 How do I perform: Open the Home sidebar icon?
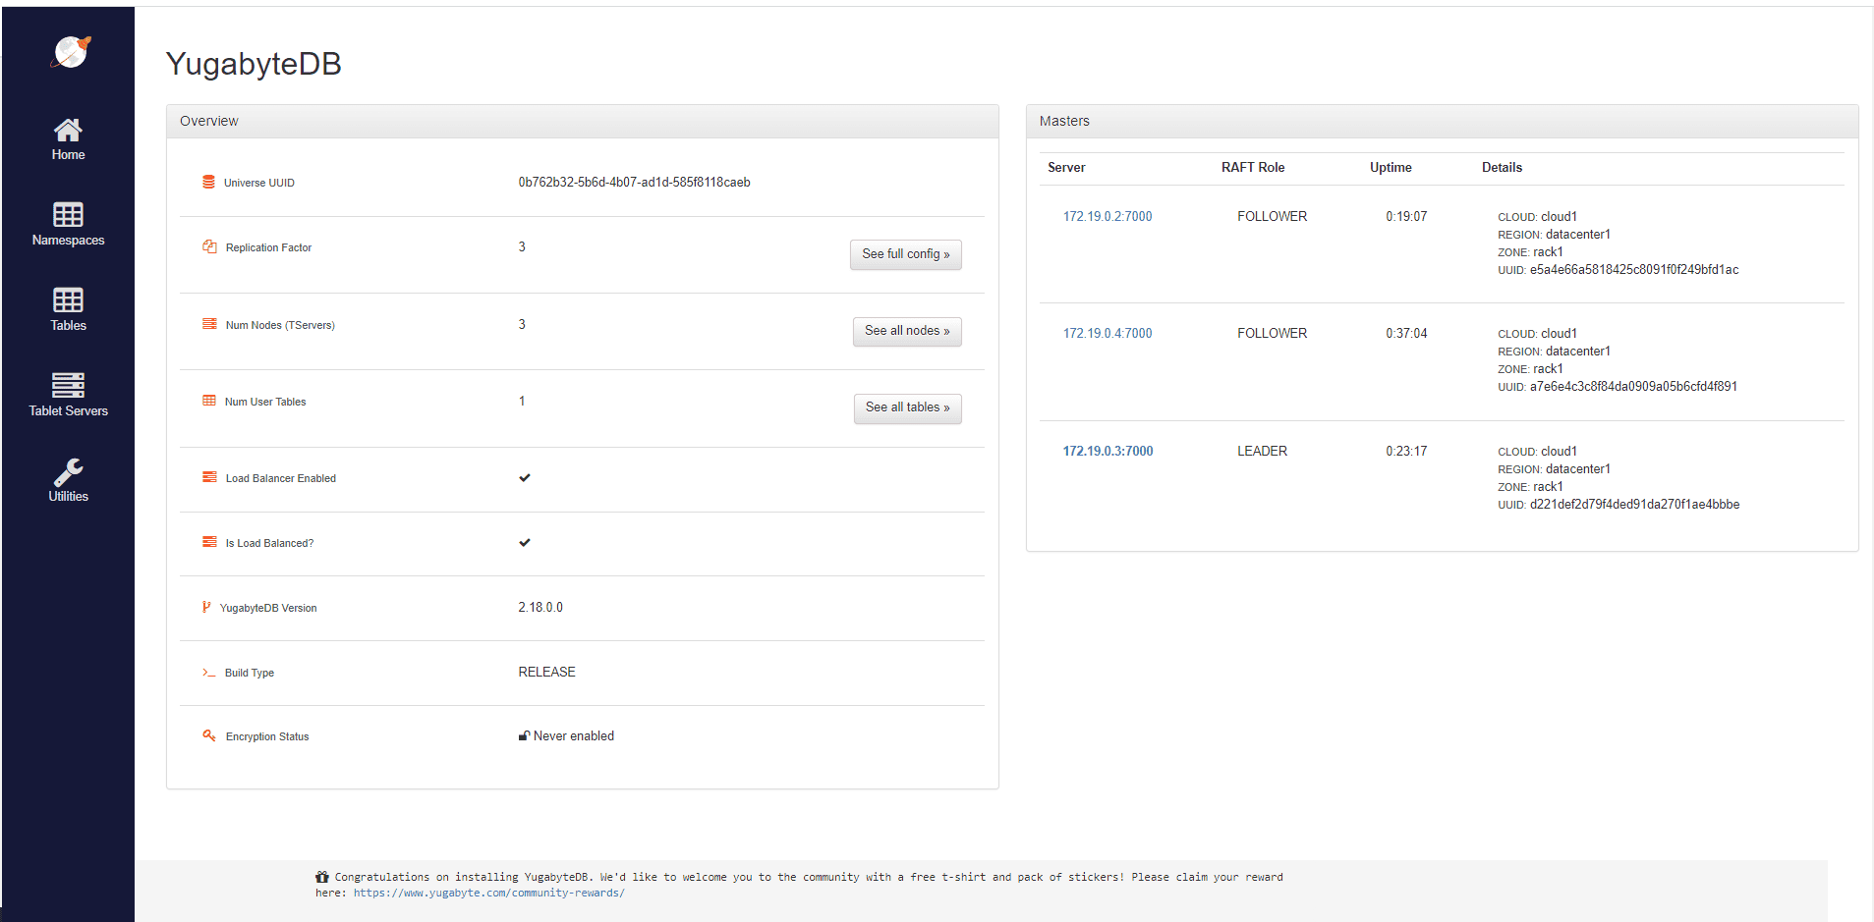click(x=68, y=130)
